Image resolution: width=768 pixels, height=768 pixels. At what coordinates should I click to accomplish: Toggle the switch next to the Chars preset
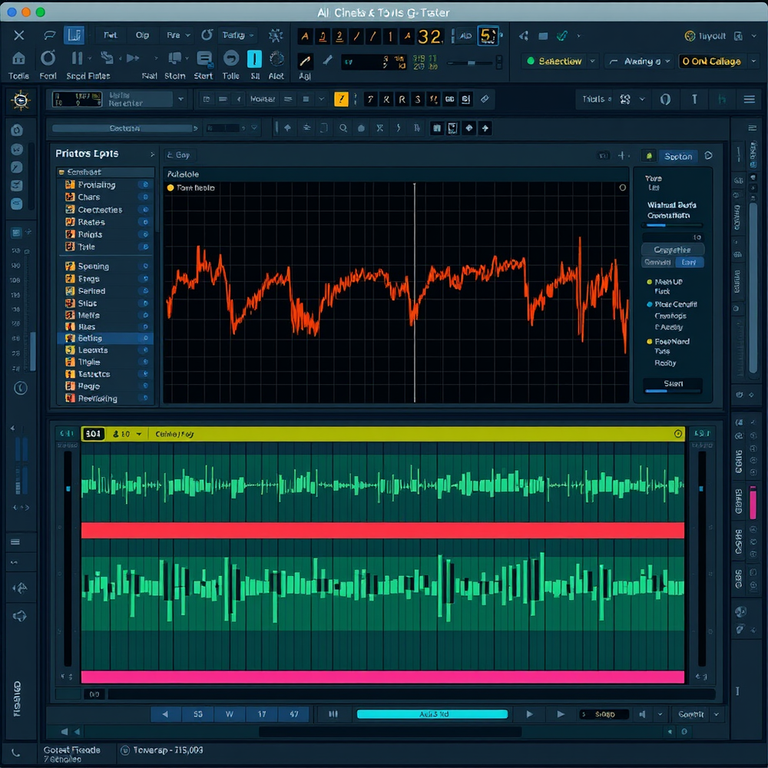[146, 197]
